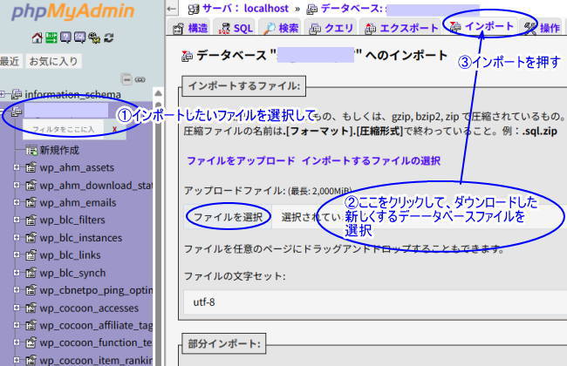Viewport: 567px width, 366px height.
Task: Click the インポートするファイル: section legend
Action: coord(243,86)
